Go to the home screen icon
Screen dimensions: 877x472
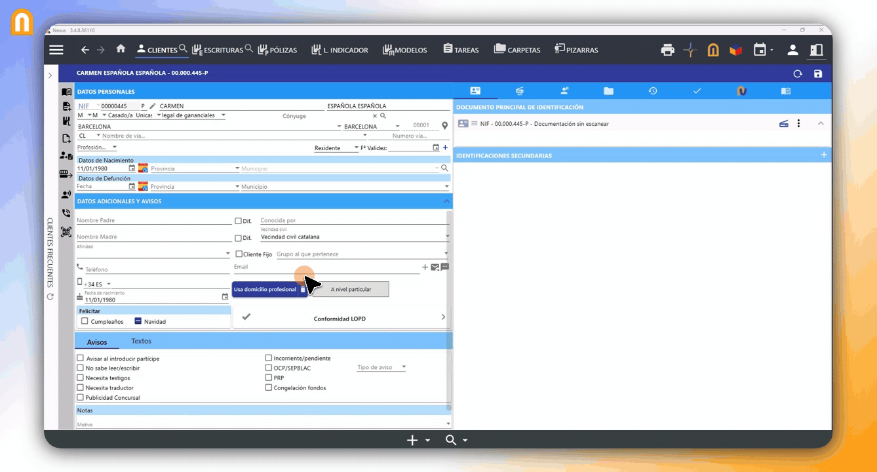(x=121, y=49)
